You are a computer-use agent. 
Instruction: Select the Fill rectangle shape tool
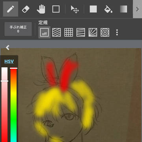(93, 9)
